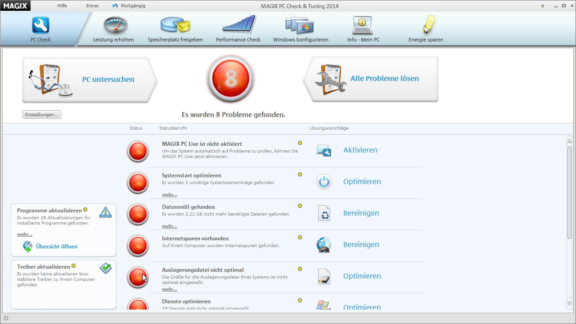The height and width of the screenshot is (324, 576).
Task: Click info icon for Internetspuren vorhanden
Action: pyautogui.click(x=300, y=238)
